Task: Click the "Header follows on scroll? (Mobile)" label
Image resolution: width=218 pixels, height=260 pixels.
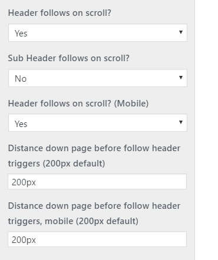Action: pos(78,104)
